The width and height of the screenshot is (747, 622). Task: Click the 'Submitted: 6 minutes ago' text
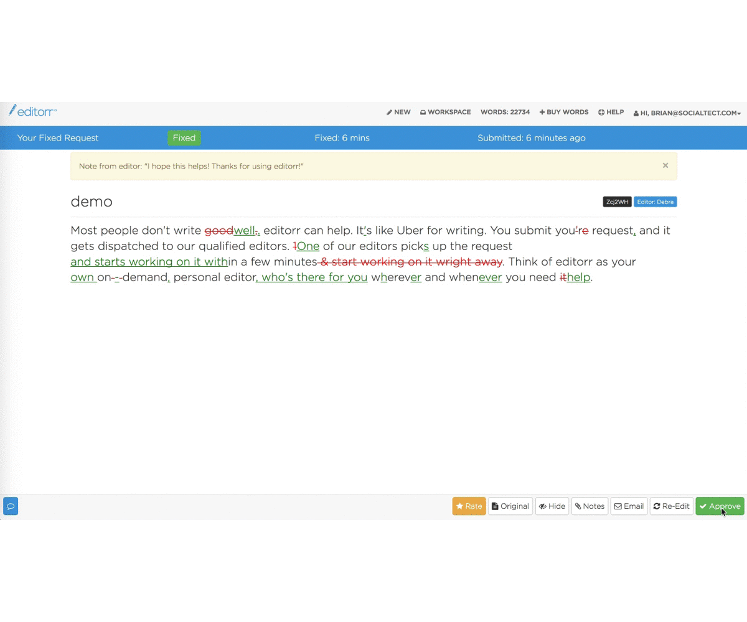pyautogui.click(x=532, y=138)
